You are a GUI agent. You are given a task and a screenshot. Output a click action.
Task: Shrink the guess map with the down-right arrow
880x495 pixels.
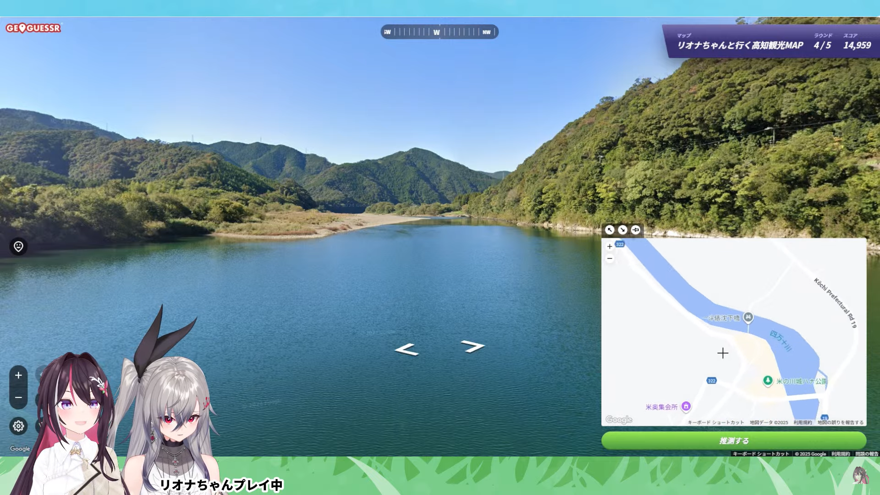point(622,230)
